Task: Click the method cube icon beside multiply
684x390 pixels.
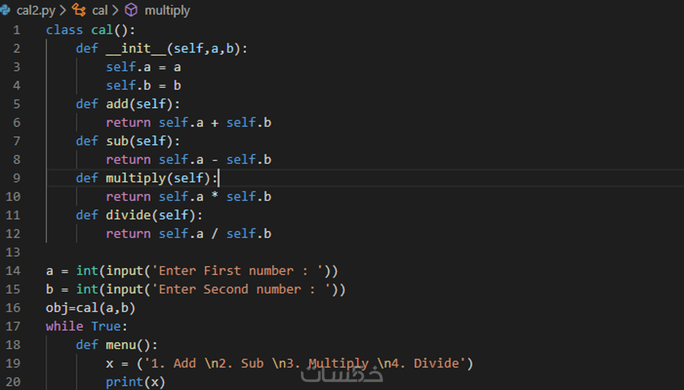Action: (x=131, y=10)
